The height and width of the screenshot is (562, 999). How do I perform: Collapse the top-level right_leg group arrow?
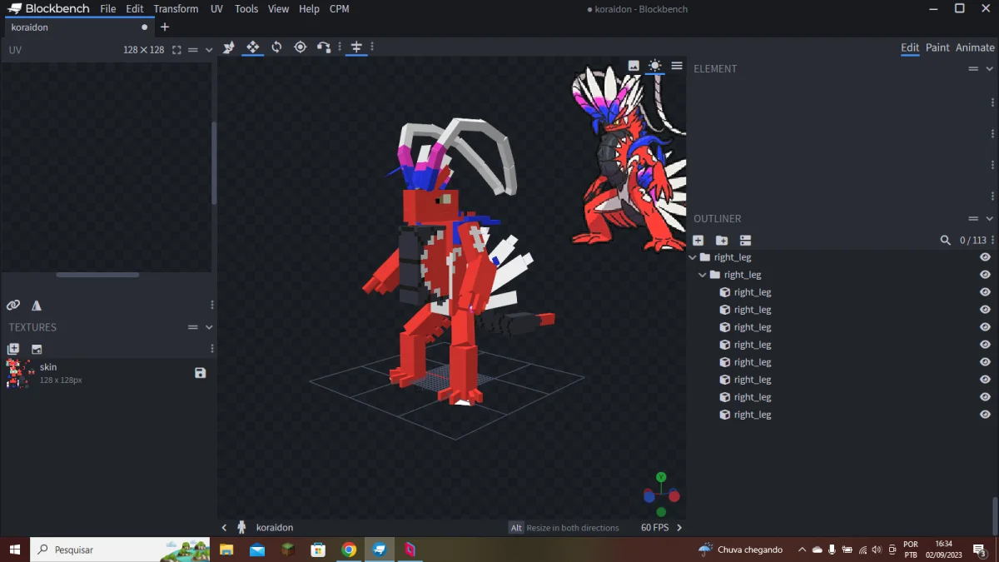[693, 257]
